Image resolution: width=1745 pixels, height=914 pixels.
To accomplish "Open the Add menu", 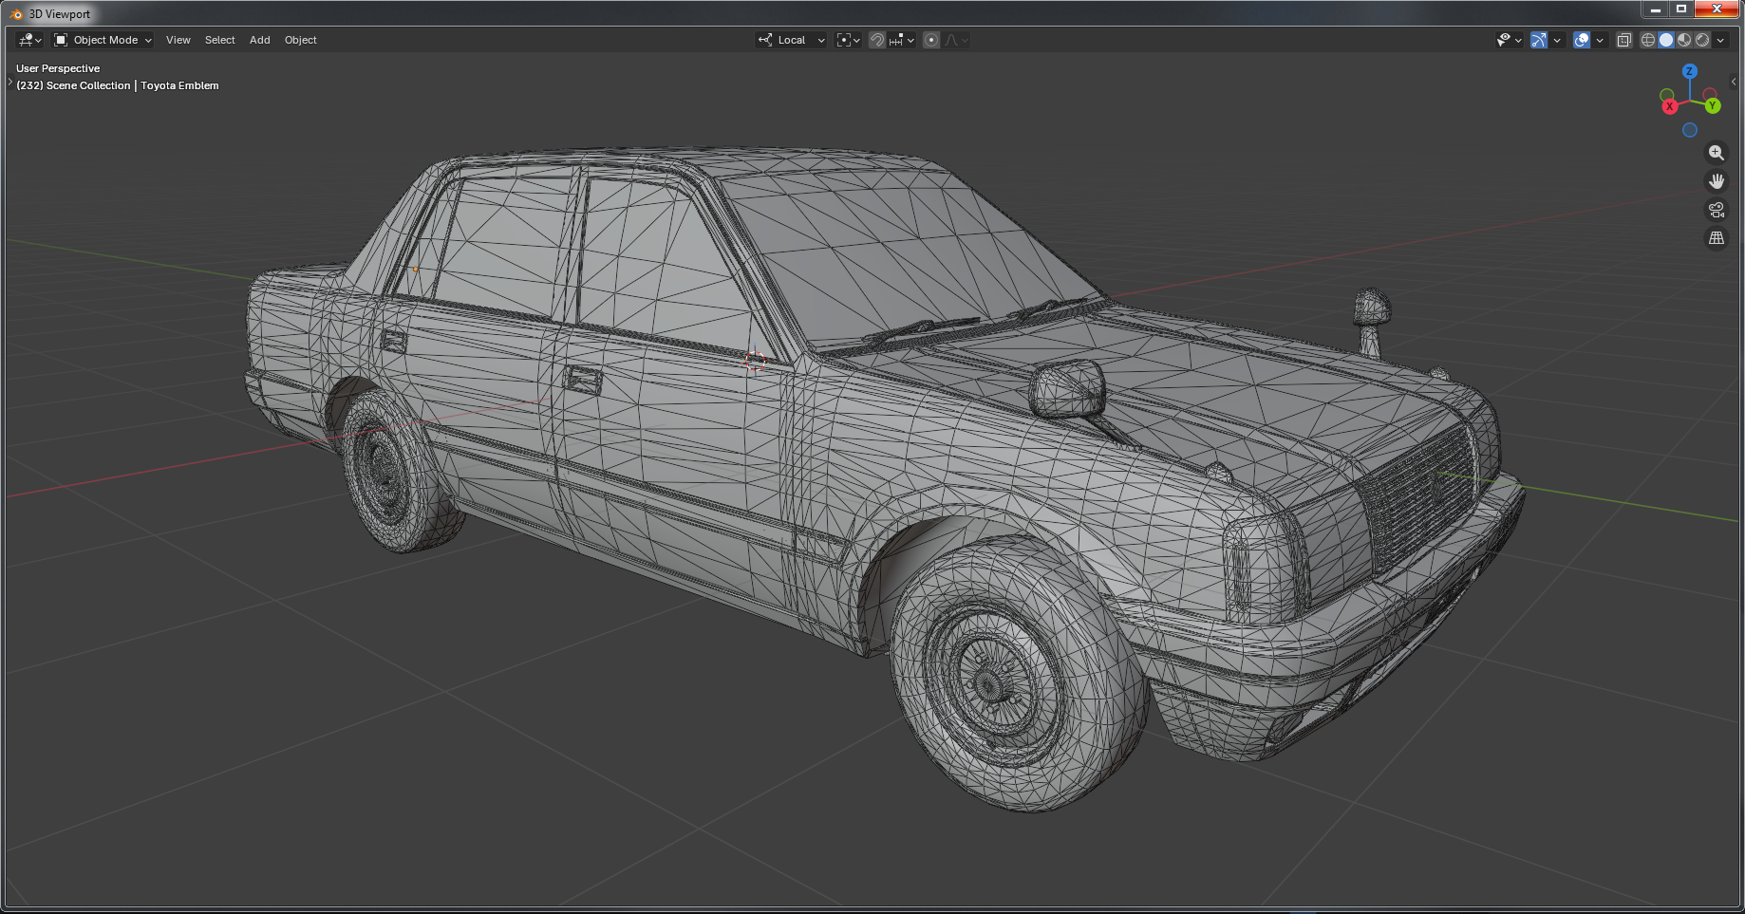I will (260, 40).
